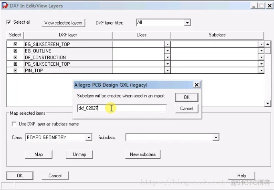
Task: Close the DXF In Edit/View Layers window
Action: coord(270,6)
